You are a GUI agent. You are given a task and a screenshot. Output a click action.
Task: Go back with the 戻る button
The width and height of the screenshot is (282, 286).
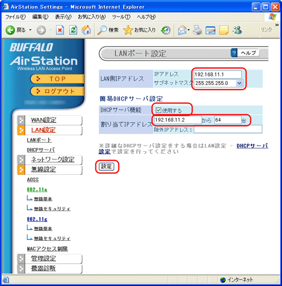tap(16, 30)
